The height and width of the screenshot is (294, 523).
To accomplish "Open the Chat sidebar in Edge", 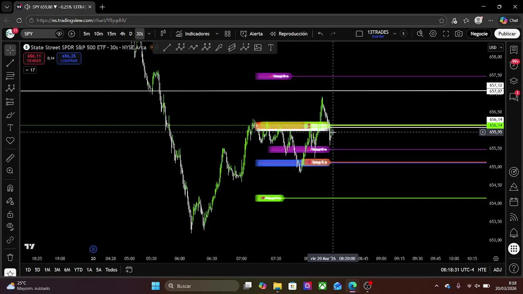I will 509,20.
